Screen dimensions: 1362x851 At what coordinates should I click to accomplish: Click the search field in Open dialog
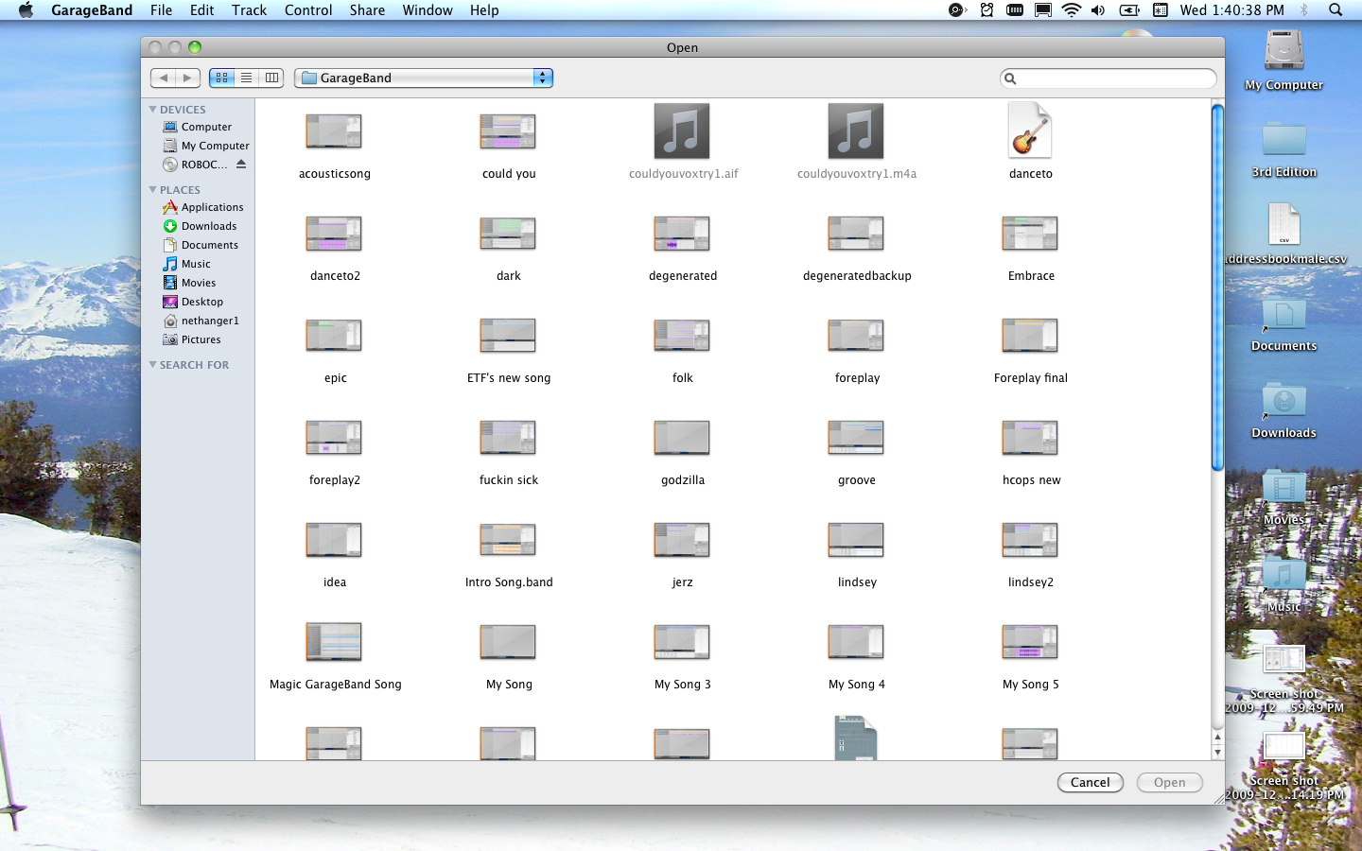[x=1108, y=78]
